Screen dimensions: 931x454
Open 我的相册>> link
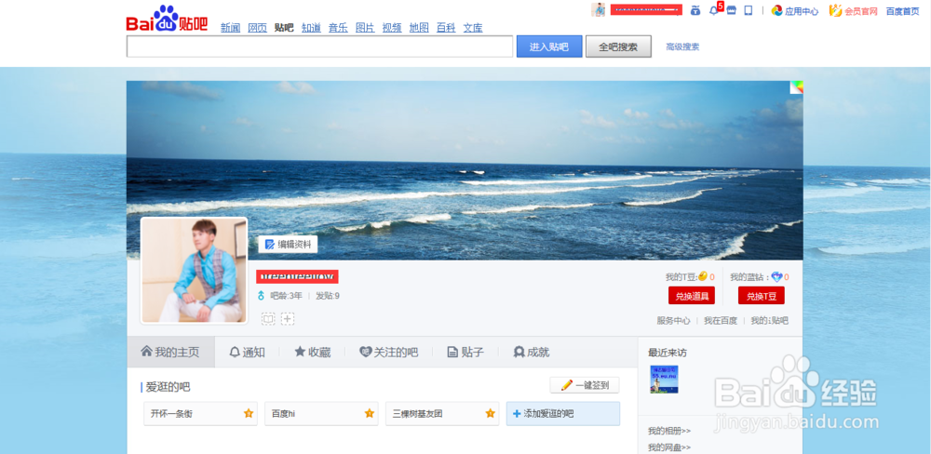669,431
